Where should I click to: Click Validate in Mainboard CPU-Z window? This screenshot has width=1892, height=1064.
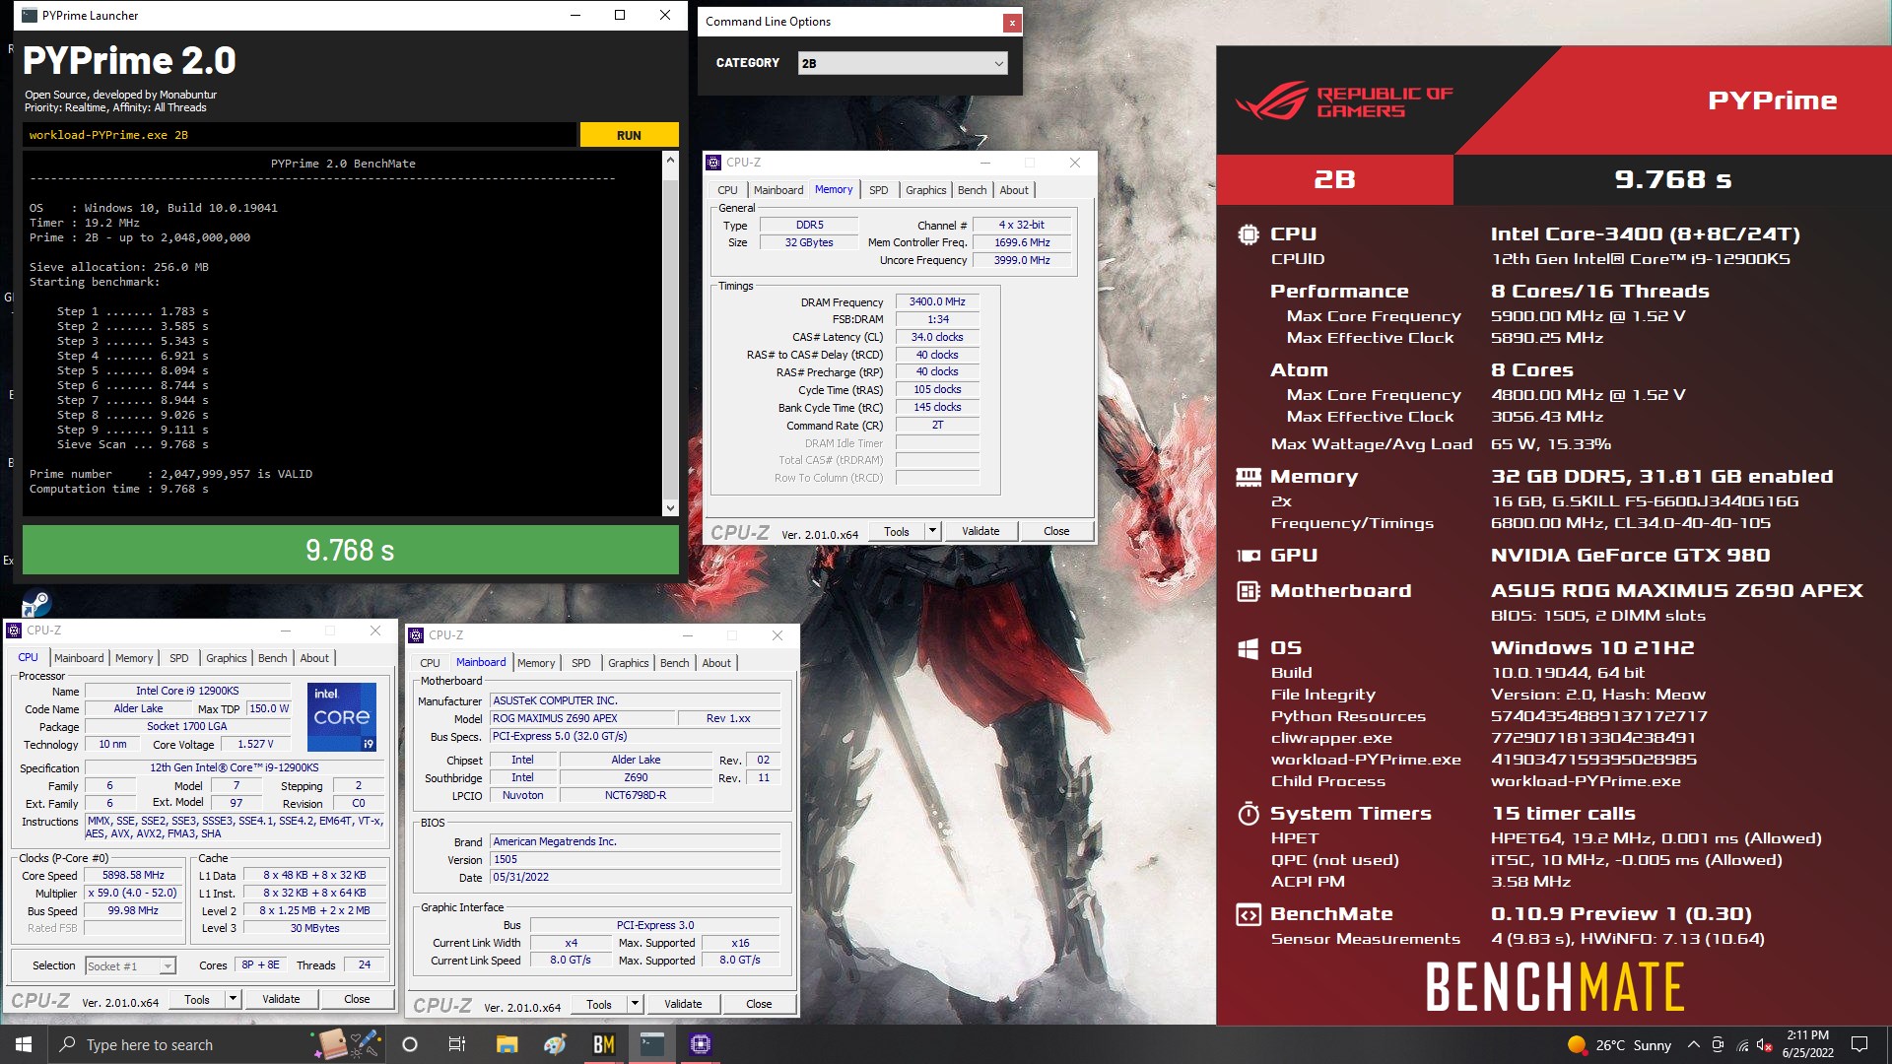point(683,1004)
